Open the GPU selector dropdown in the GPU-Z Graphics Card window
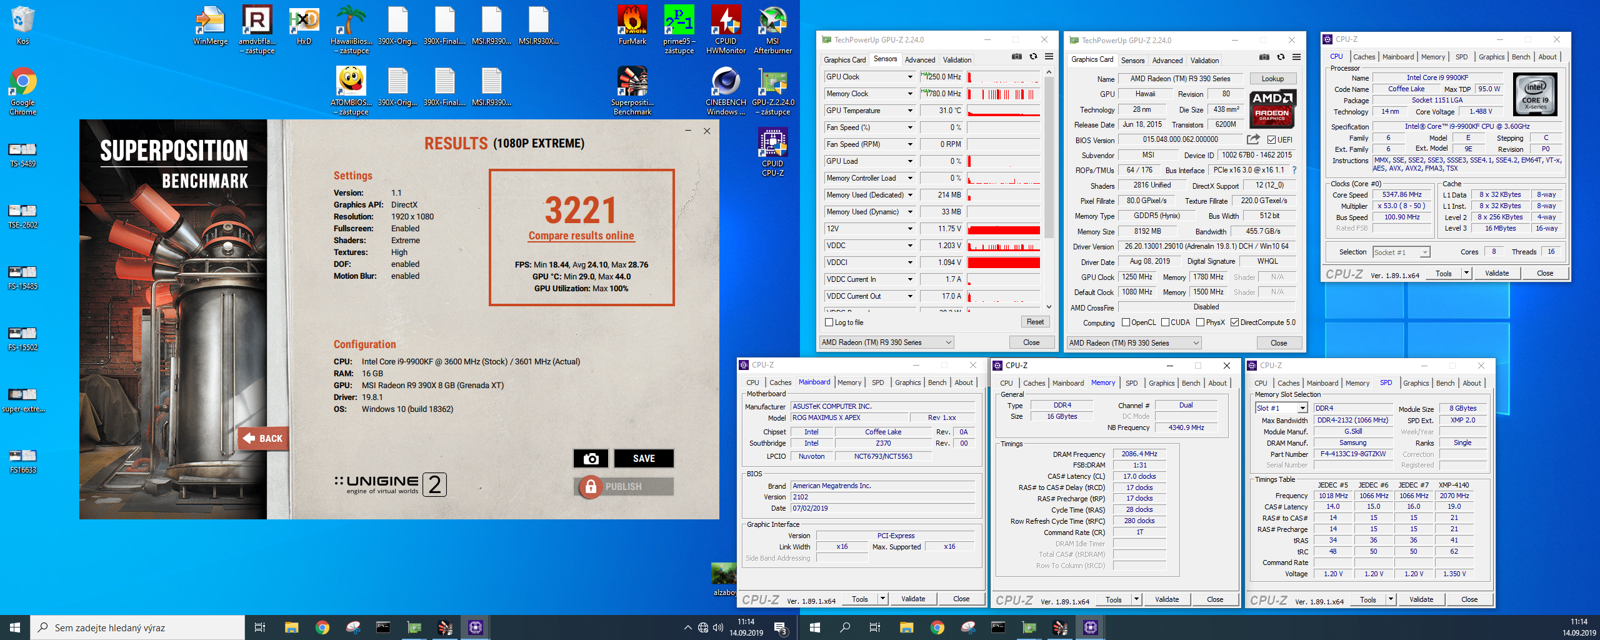Viewport: 1600px width, 640px height. click(x=1134, y=343)
